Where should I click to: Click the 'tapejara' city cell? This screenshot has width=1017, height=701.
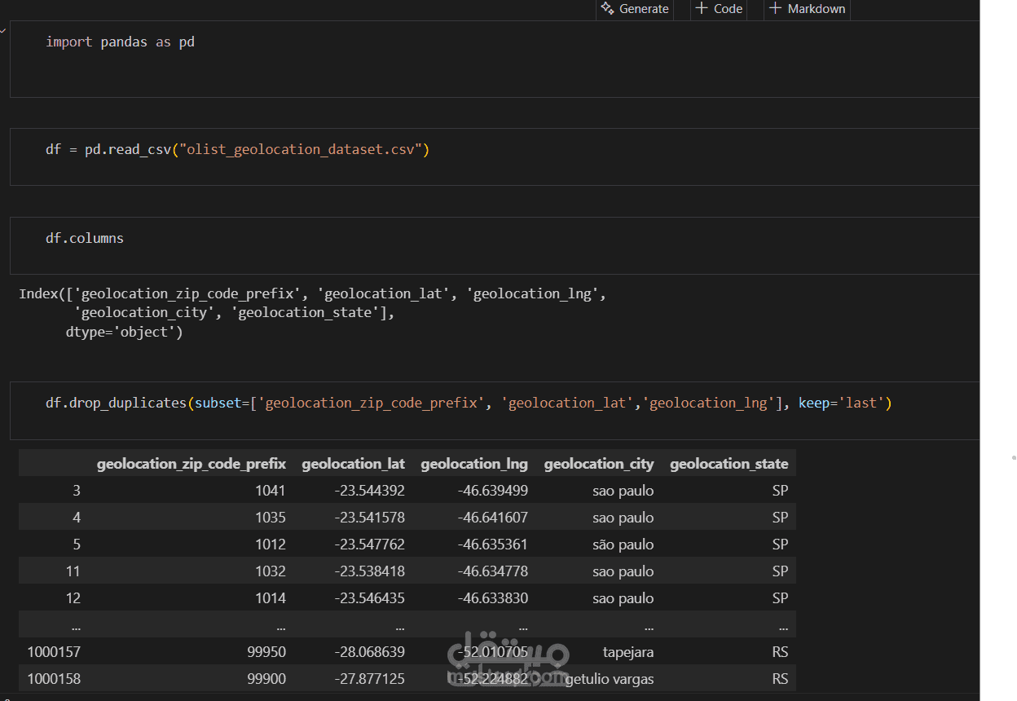(x=627, y=652)
